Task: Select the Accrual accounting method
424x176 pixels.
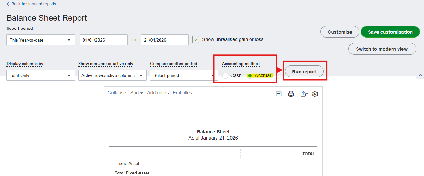Action: pyautogui.click(x=250, y=76)
